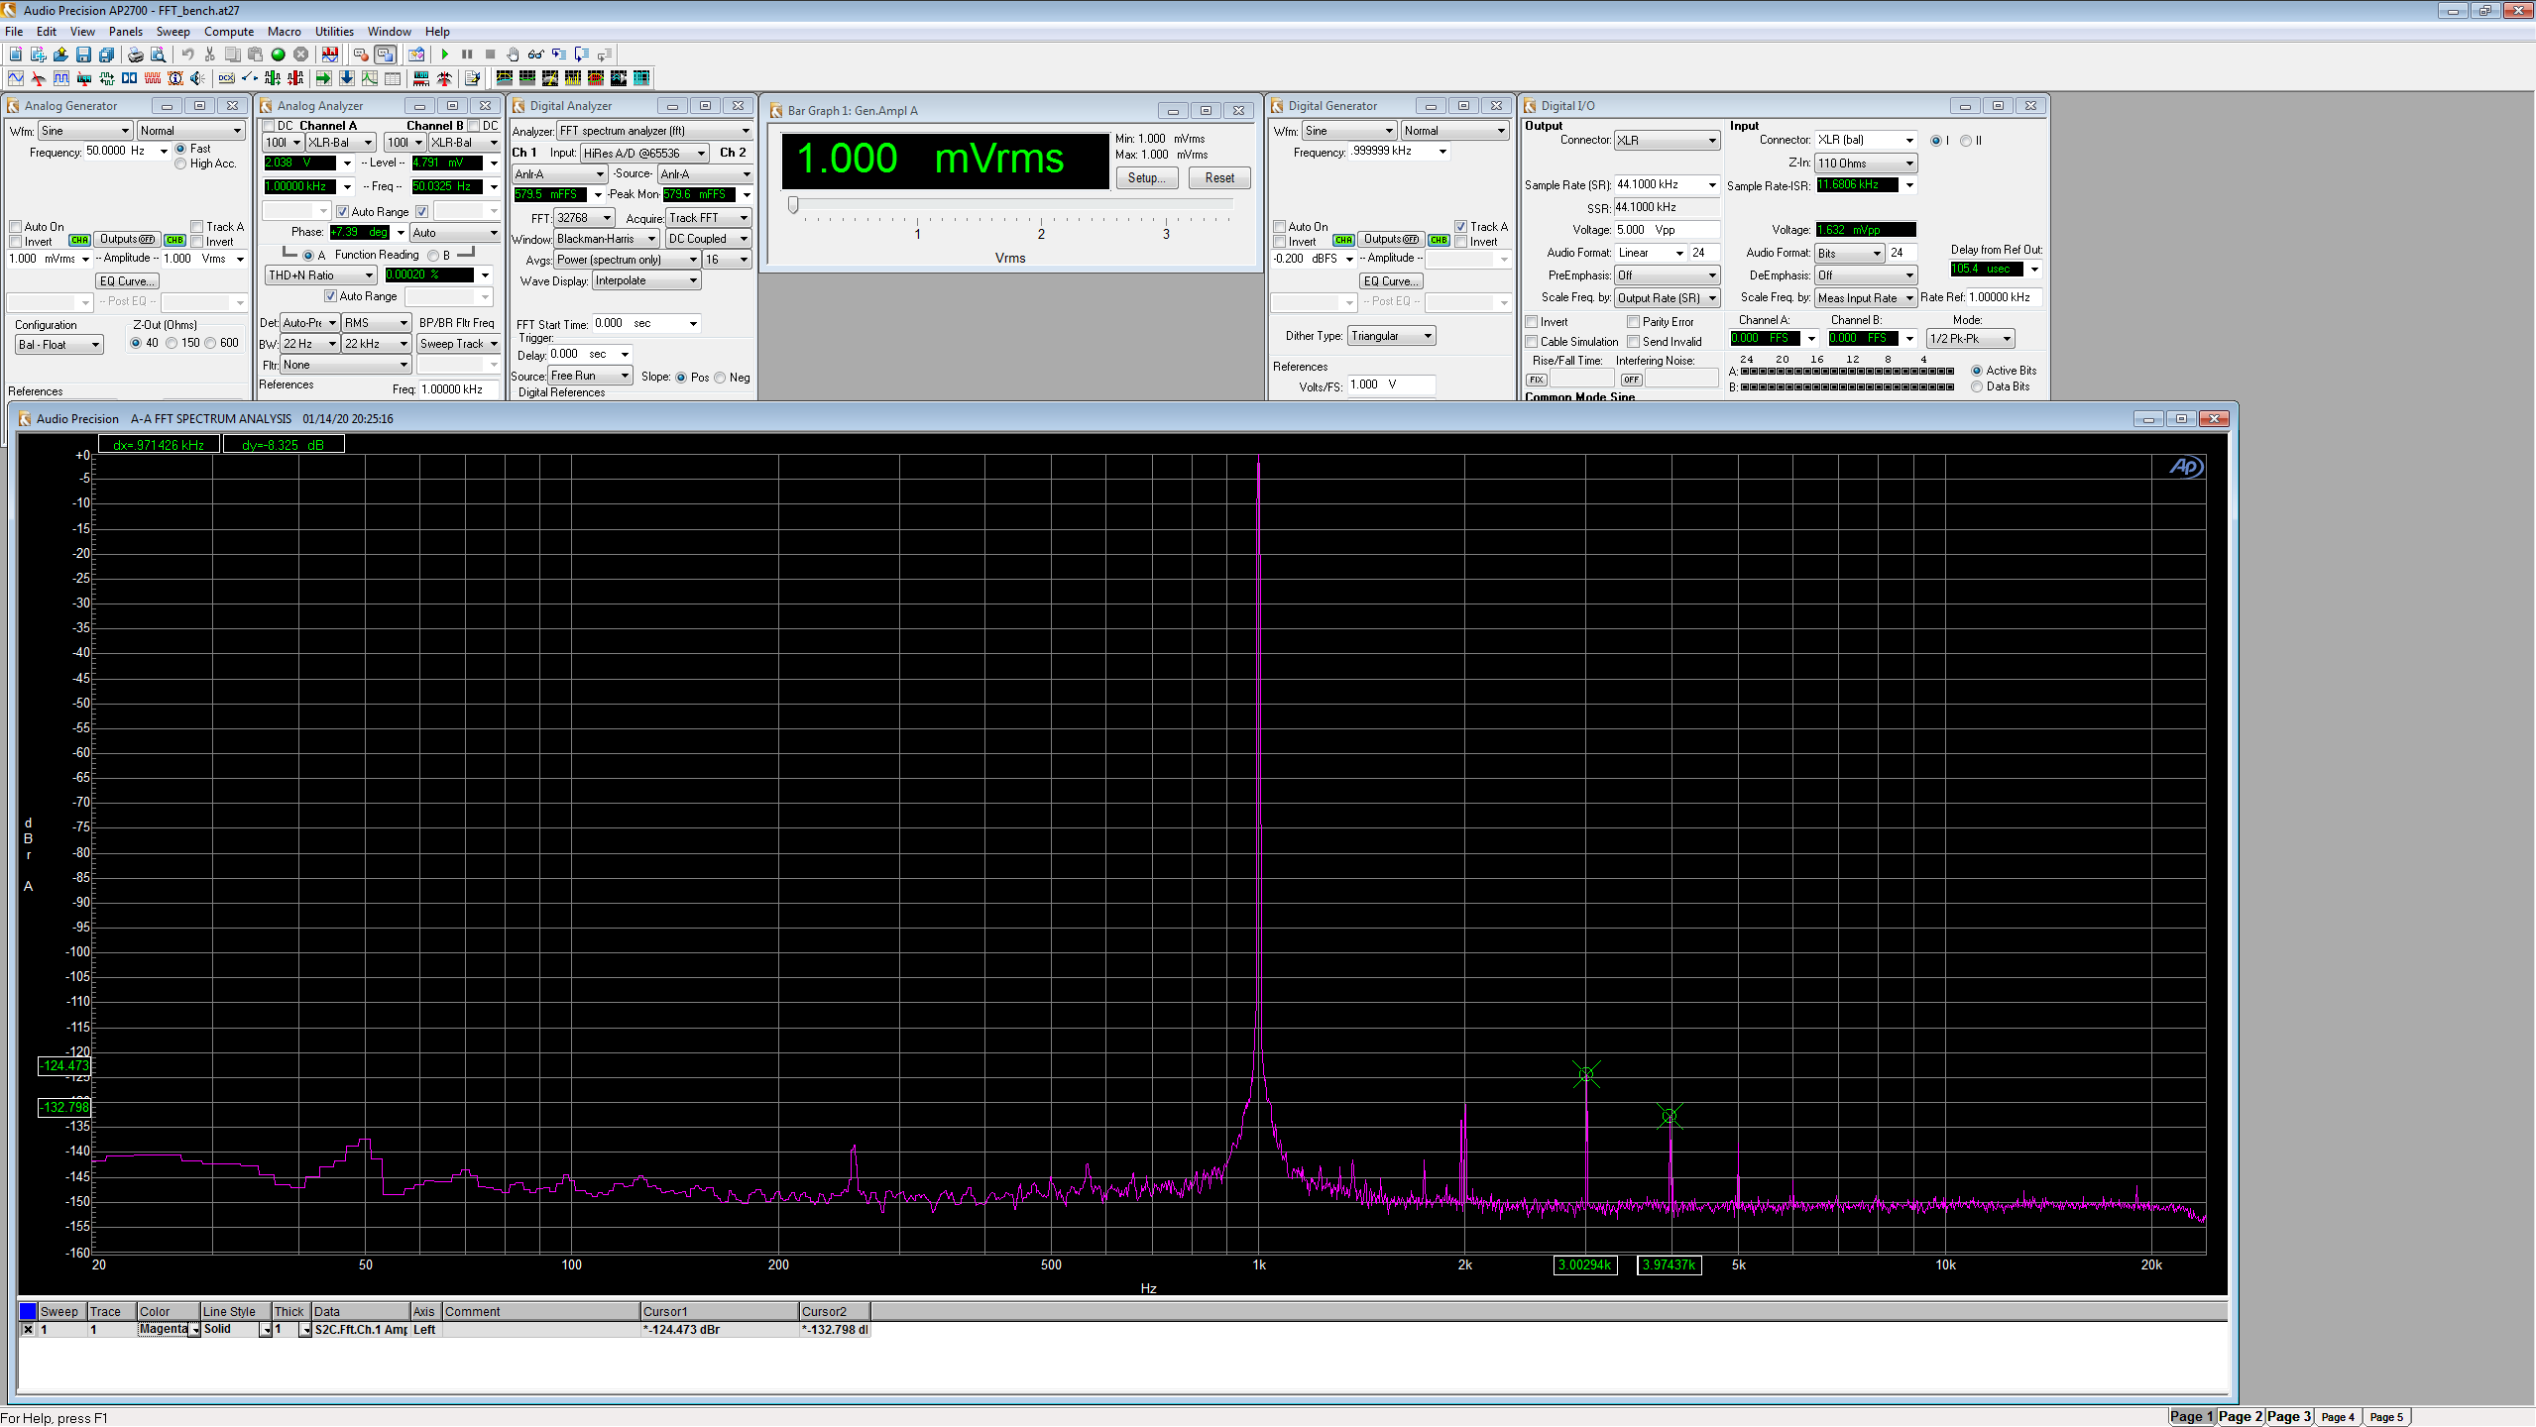Click Reset button in Bar Graph

pyautogui.click(x=1219, y=178)
